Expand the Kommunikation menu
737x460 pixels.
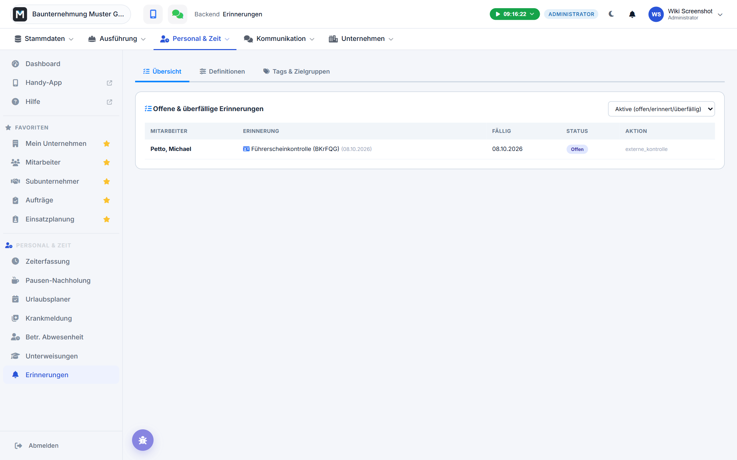pos(279,39)
